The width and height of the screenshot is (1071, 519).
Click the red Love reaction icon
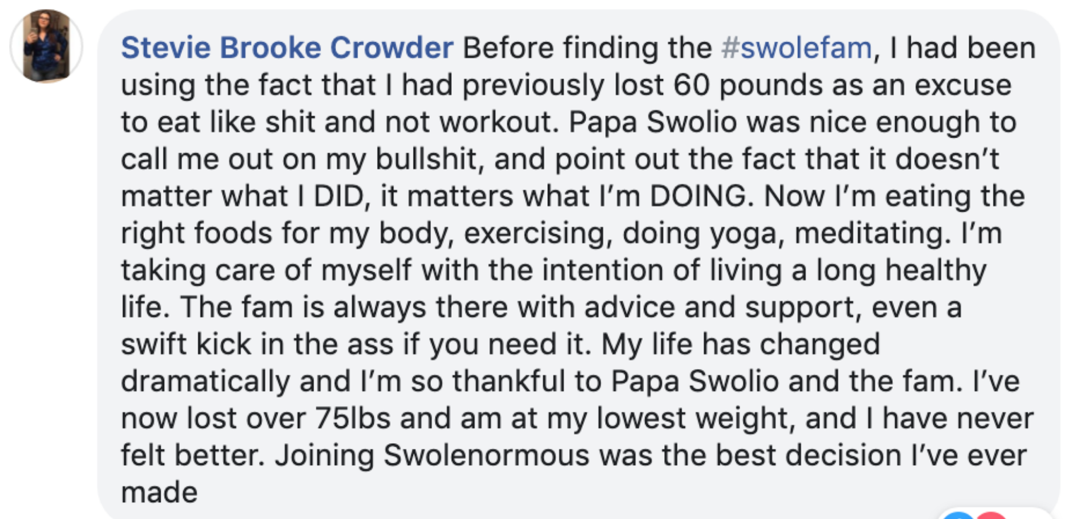pyautogui.click(x=991, y=515)
